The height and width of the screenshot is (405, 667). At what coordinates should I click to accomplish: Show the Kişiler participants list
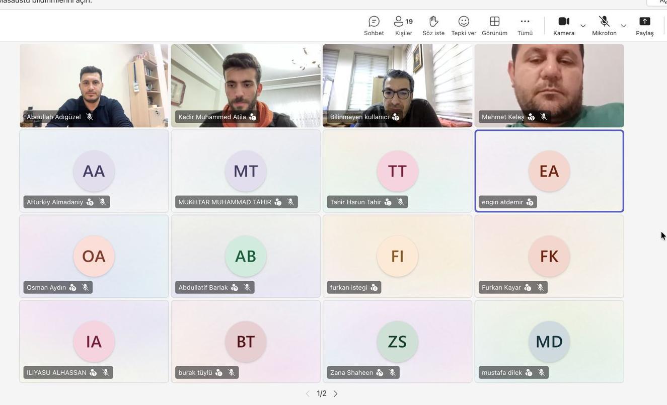(403, 26)
